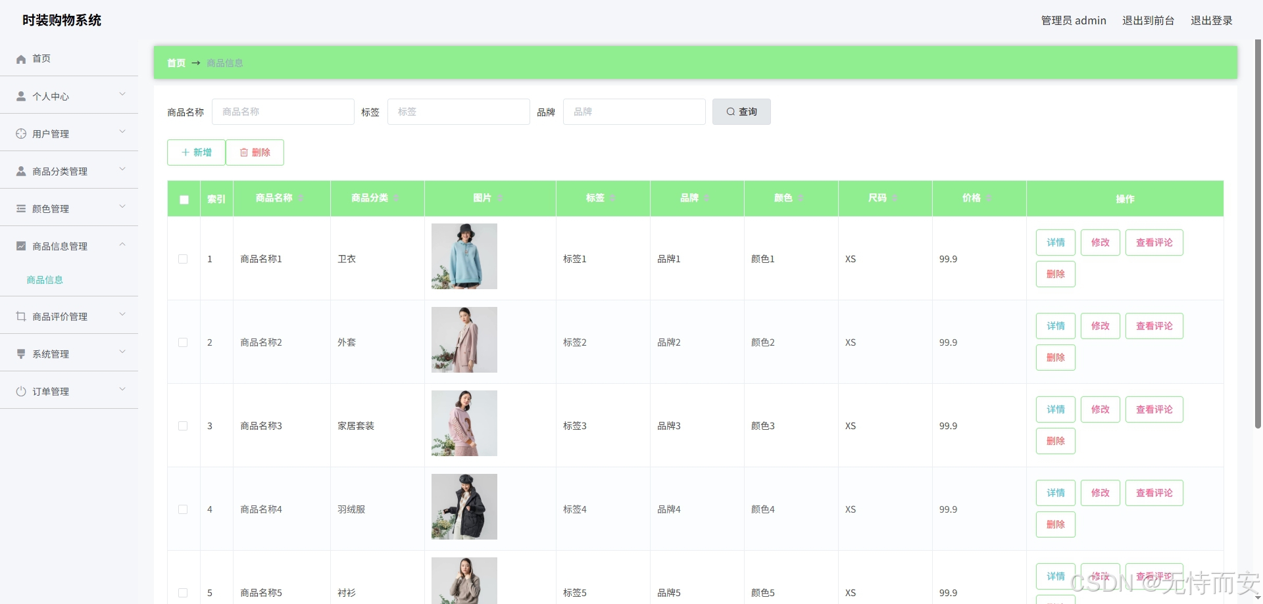Collapse the 商品信息管理 menu chevron
1263x604 pixels.
click(122, 244)
